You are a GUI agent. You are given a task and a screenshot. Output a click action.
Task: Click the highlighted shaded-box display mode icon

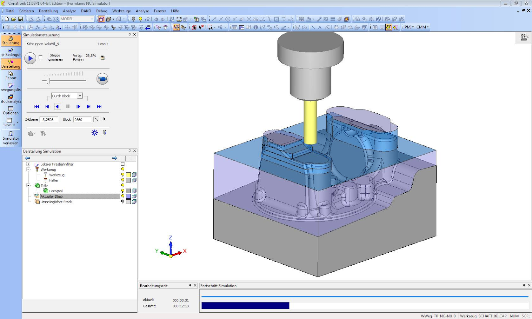pyautogui.click(x=101, y=19)
